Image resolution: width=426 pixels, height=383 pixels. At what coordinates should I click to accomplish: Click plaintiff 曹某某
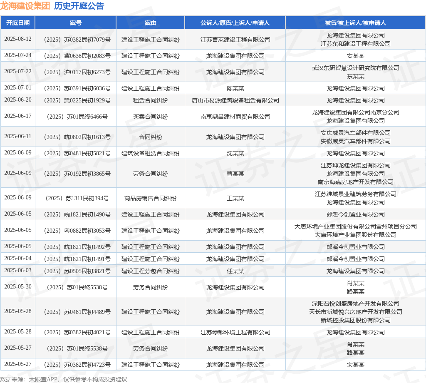(235, 174)
